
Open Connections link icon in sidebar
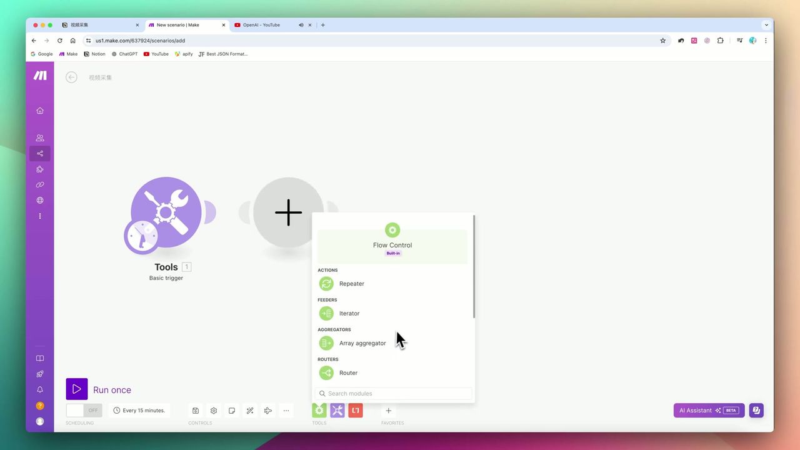[40, 185]
